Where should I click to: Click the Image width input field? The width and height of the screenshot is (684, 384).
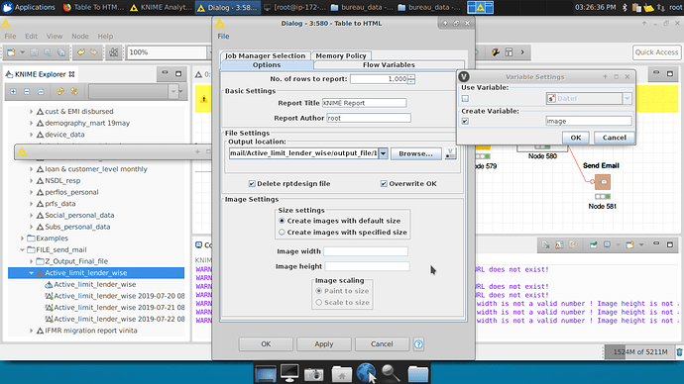(x=366, y=251)
